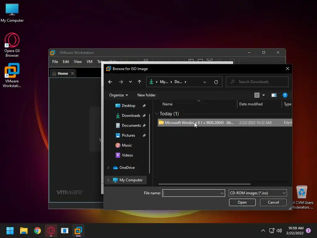Open VMware Workstation desktop shortcut

tap(12, 75)
